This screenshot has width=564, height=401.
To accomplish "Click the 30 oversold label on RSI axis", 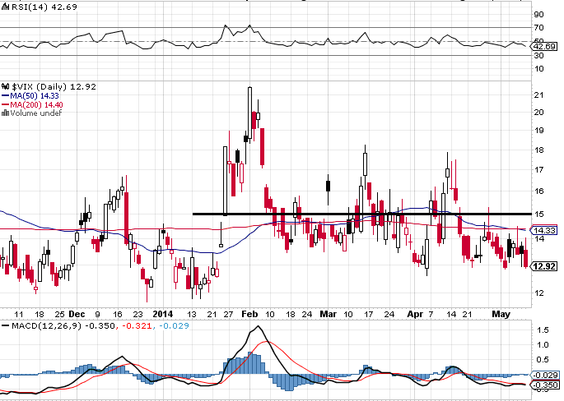I will pyautogui.click(x=538, y=56).
